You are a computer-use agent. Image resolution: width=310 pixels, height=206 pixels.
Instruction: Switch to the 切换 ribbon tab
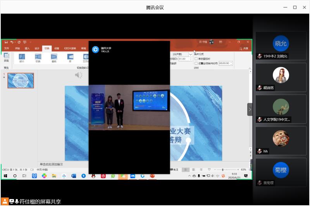coord(46,48)
